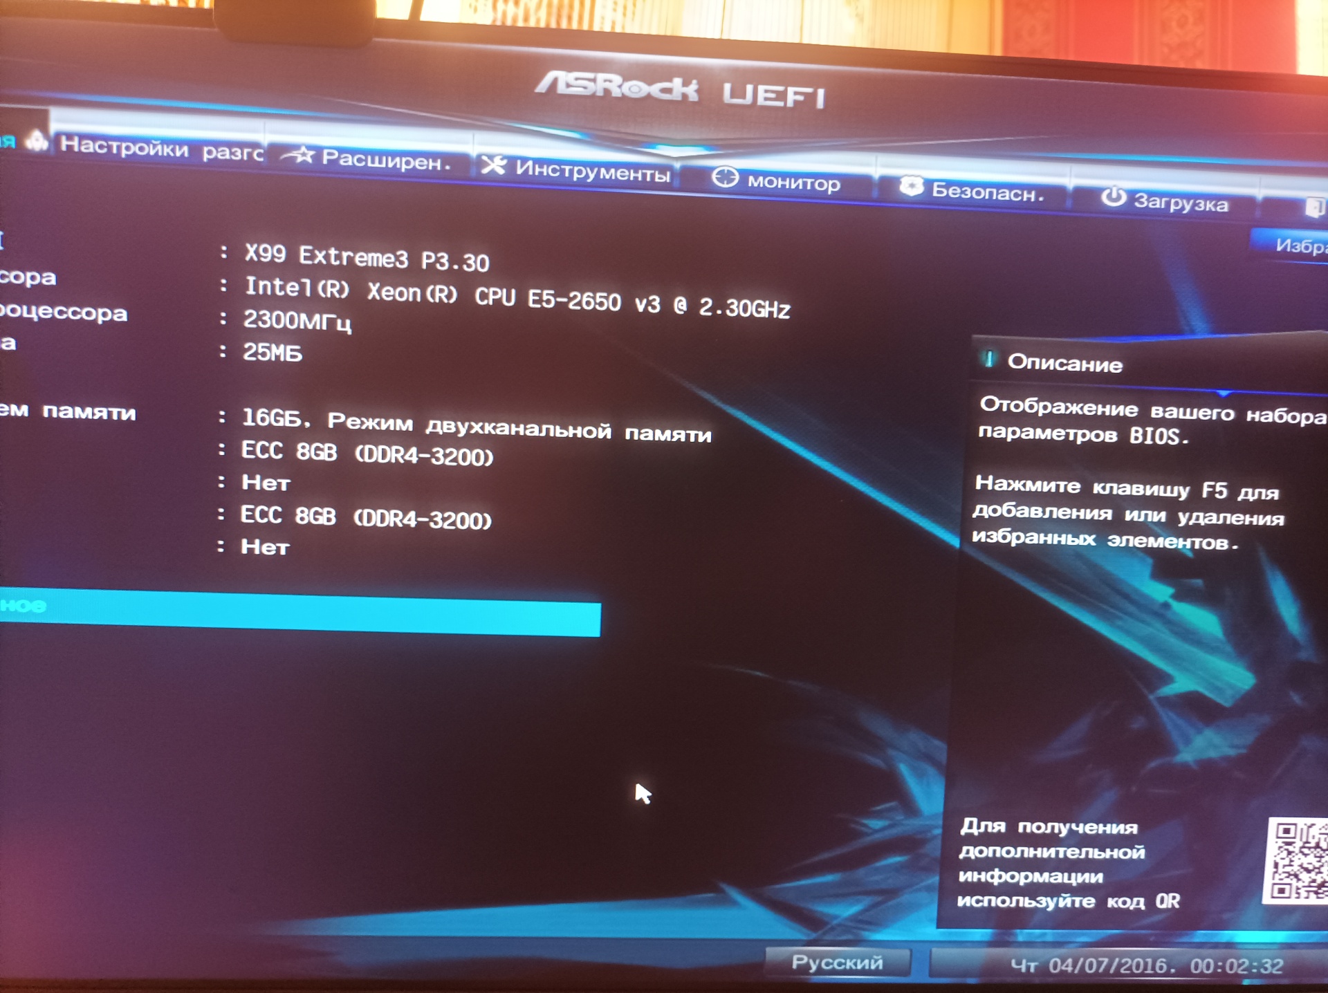Click the QR code instruction text

(1069, 864)
